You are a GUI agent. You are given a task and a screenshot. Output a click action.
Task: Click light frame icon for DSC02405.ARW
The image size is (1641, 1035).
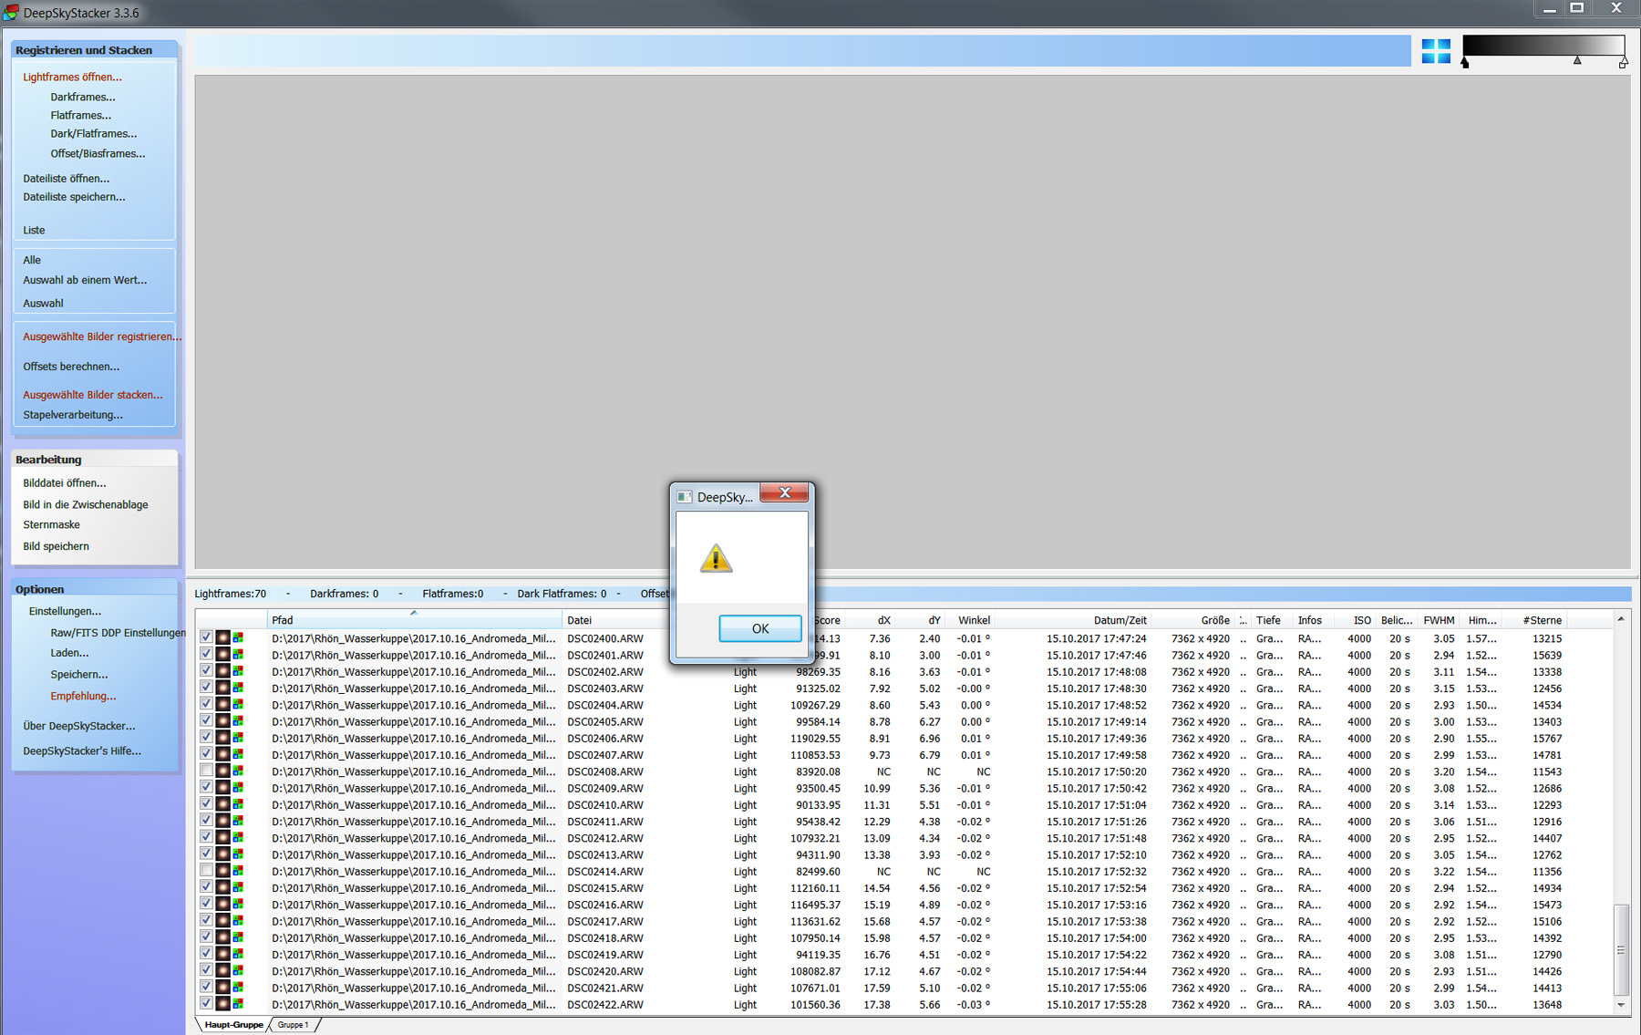click(x=222, y=721)
